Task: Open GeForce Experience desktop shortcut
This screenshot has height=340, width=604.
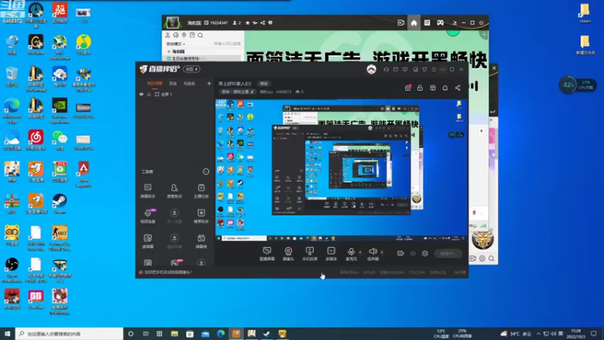Action: click(x=60, y=111)
